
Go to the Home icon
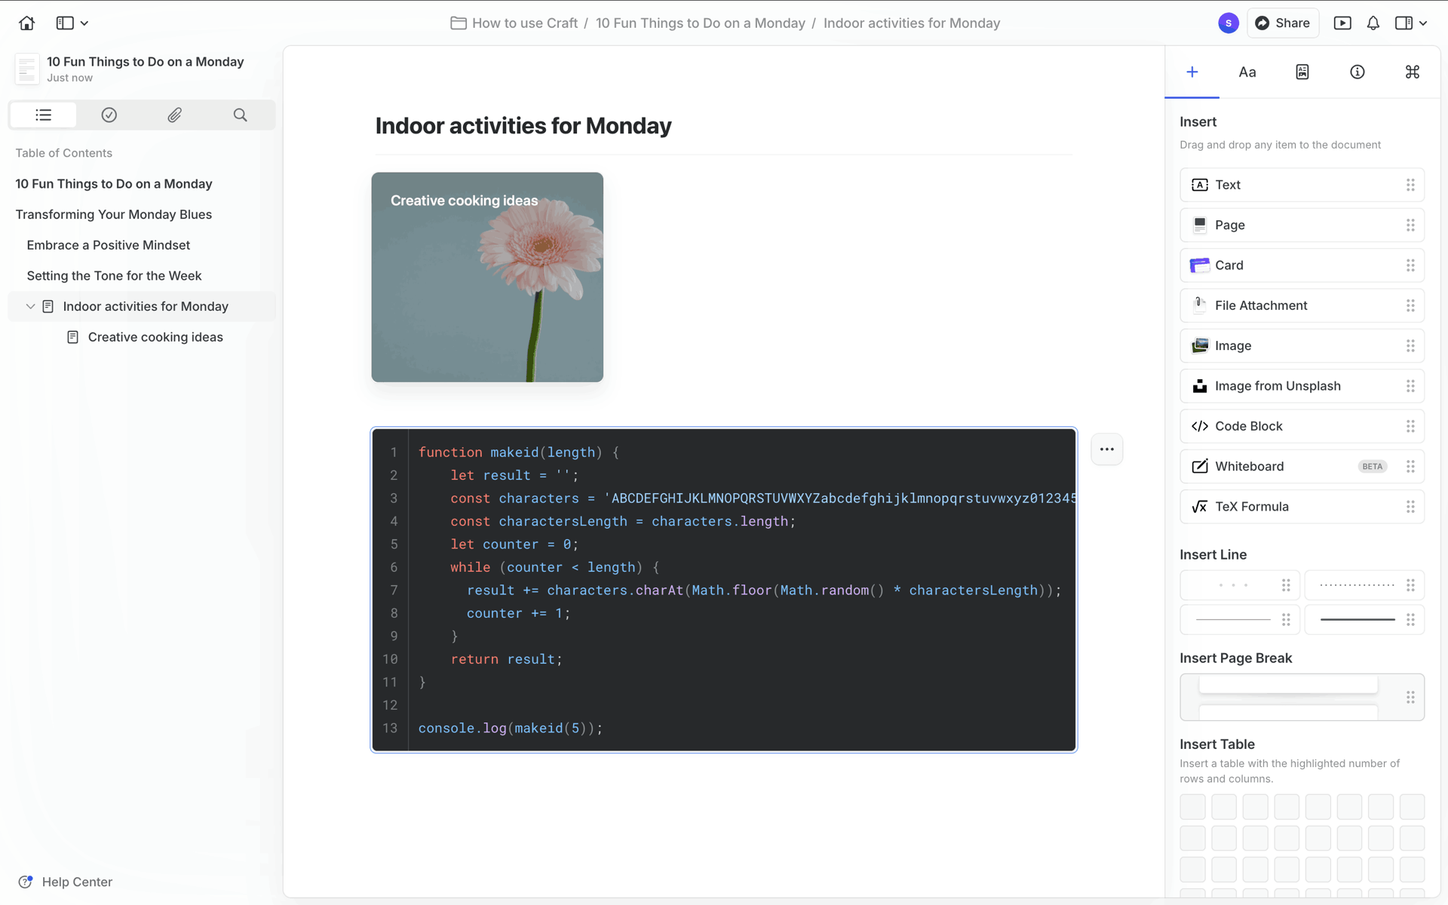click(x=27, y=23)
